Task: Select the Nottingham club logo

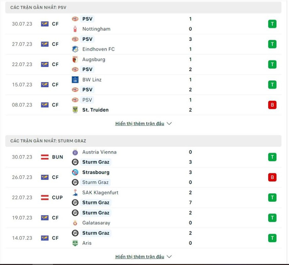Action: (76, 29)
